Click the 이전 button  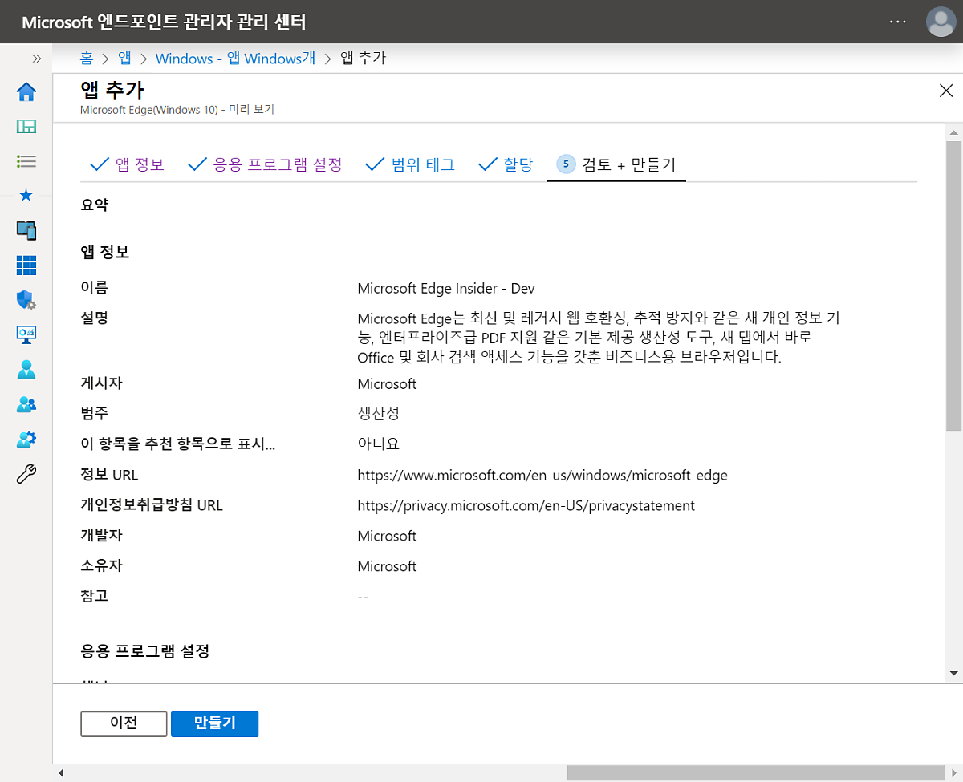124,723
